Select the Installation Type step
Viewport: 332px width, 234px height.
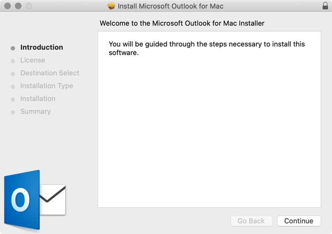46,86
